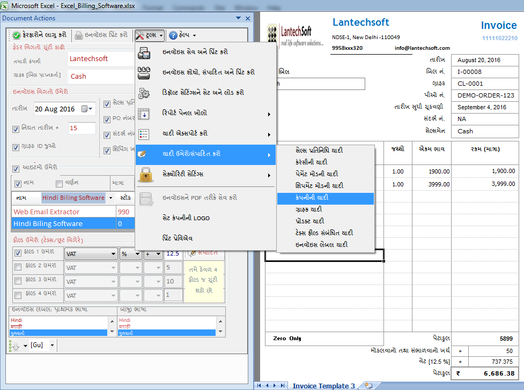Choose પેમેંટ મોડની યાદી in submenu
The width and height of the screenshot is (524, 390).
tap(326, 174)
